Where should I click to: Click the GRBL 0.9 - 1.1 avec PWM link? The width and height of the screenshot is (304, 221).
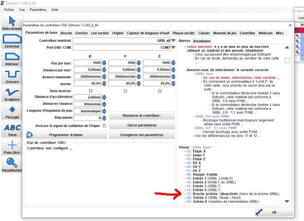[216, 128]
